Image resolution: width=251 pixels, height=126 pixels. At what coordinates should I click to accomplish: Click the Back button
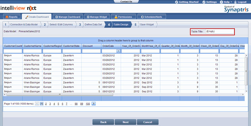[x=103, y=122]
